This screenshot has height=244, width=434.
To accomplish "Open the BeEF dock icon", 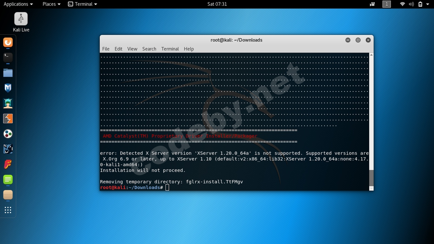I will pyautogui.click(x=8, y=149).
